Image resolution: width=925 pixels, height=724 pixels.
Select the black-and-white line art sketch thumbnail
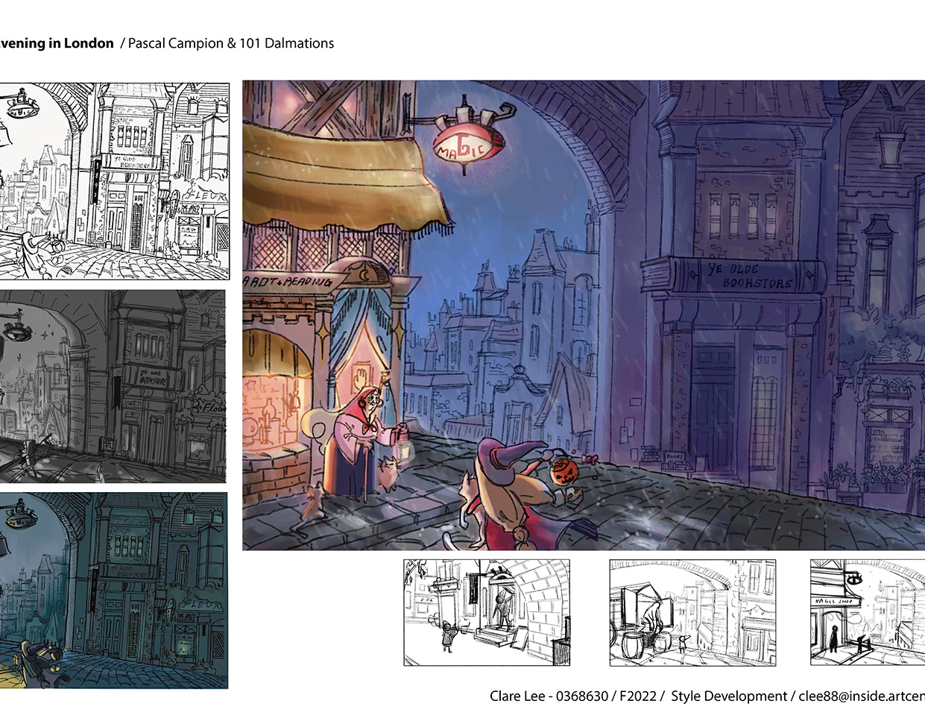pos(114,181)
